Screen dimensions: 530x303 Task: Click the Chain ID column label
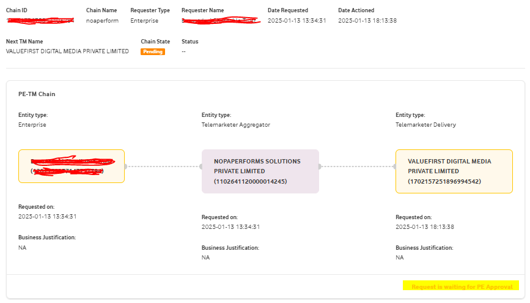click(x=17, y=10)
